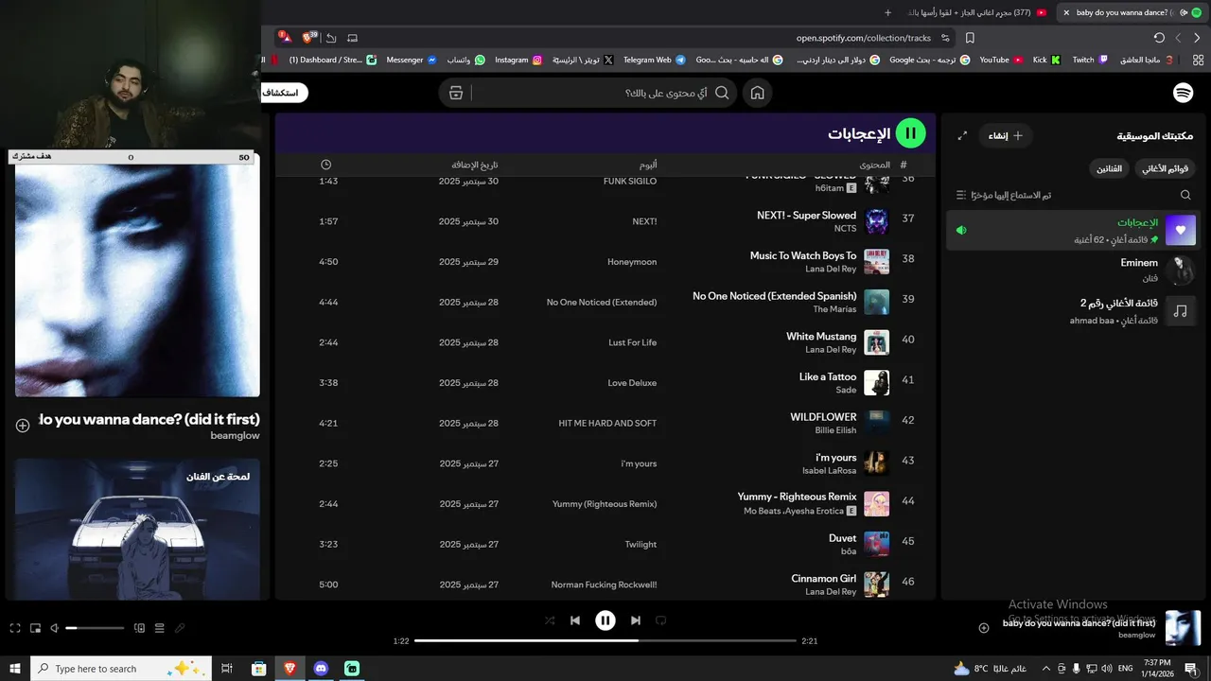Open the Honeymoon album link
Viewport: 1211px width, 681px height.
click(632, 262)
